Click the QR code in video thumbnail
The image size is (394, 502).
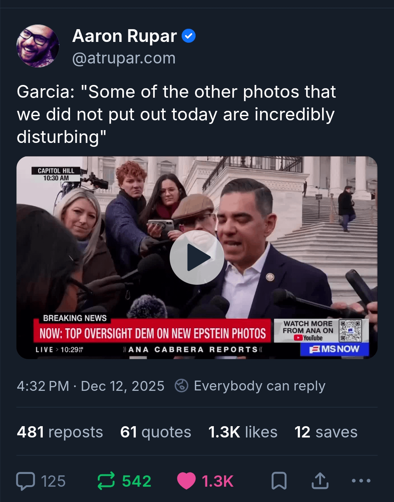click(x=350, y=330)
